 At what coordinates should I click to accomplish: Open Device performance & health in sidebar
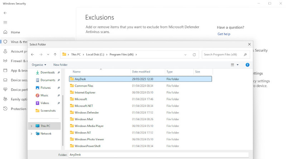tap(15, 90)
